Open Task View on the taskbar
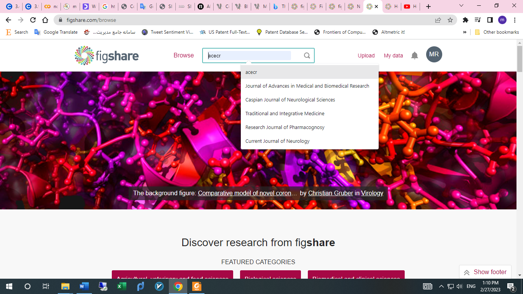The height and width of the screenshot is (294, 523). (x=46, y=286)
